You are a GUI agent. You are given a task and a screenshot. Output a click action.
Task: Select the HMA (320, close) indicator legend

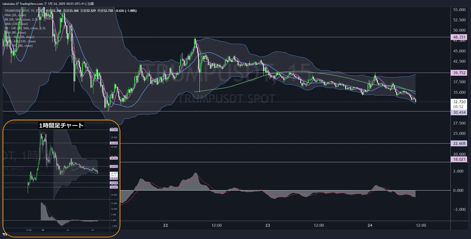pyautogui.click(x=16, y=24)
